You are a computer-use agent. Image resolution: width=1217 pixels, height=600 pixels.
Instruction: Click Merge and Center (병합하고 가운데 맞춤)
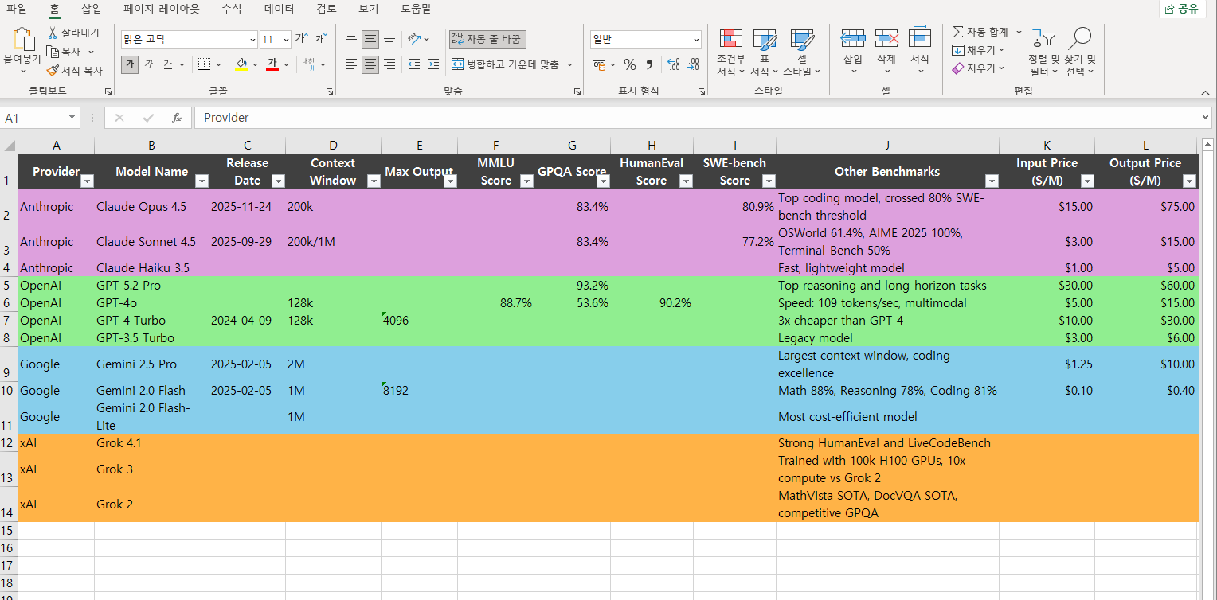click(505, 64)
